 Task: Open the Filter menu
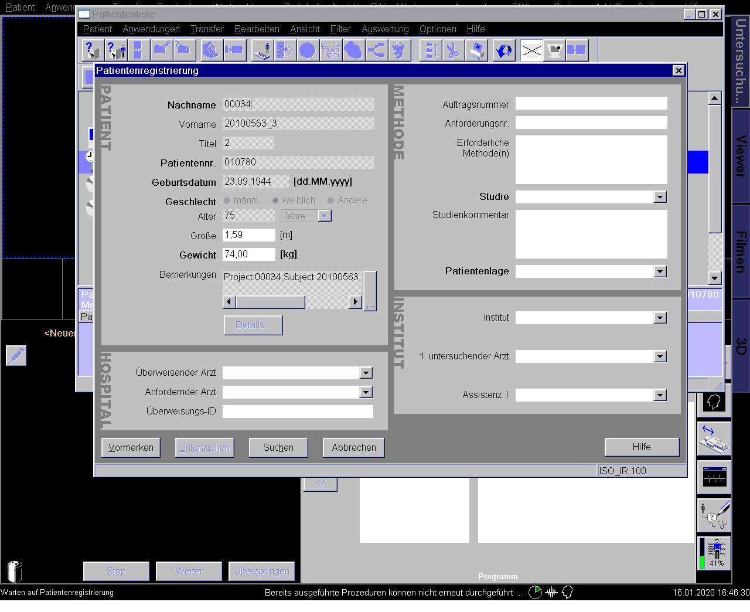pyautogui.click(x=340, y=29)
